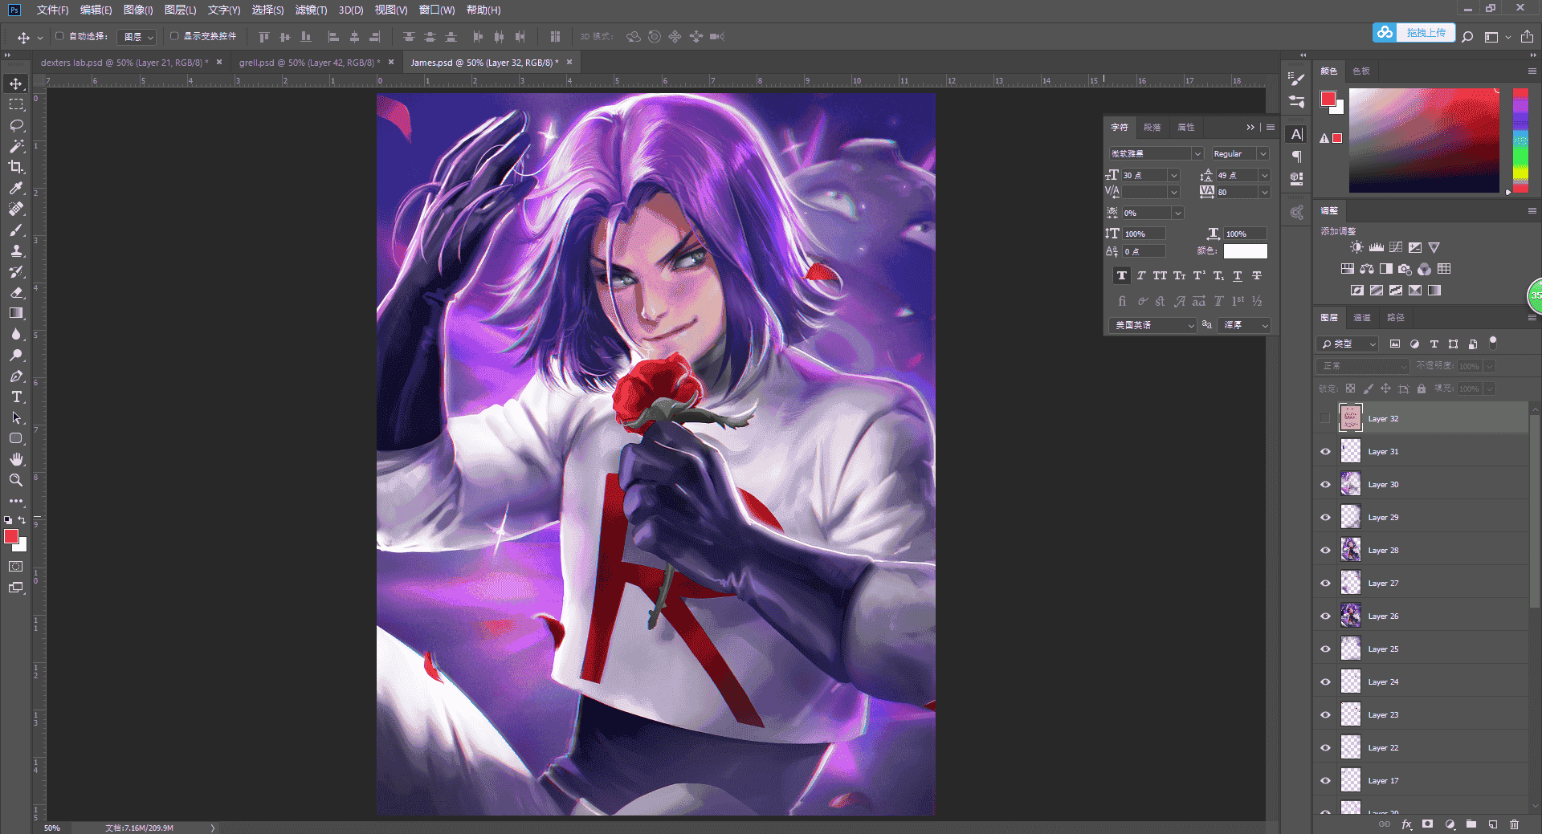Select the Horizontal Type tool
This screenshot has width=1542, height=834.
[x=16, y=397]
